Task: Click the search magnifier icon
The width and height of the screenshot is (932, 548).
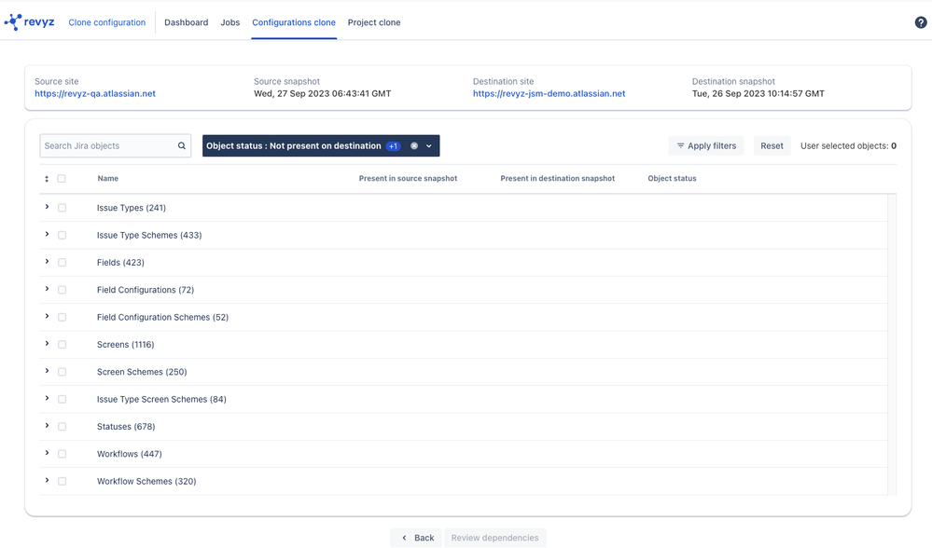Action: coord(182,145)
